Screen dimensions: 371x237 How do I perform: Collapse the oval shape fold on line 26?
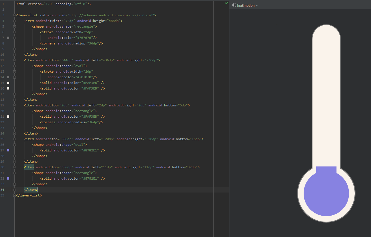coord(14,145)
